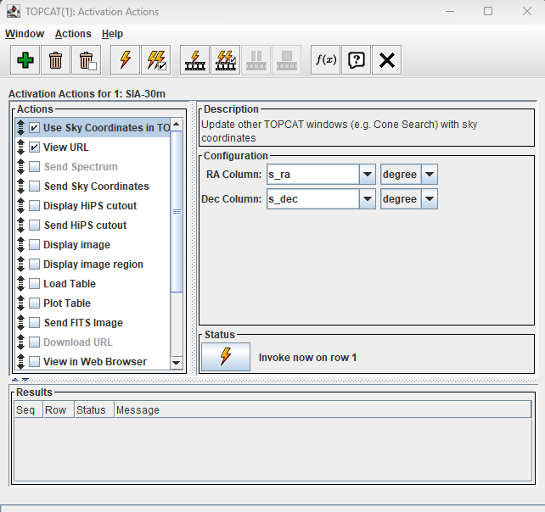Image resolution: width=545 pixels, height=512 pixels.
Task: Click the Seq column header in Results
Action: 29,410
